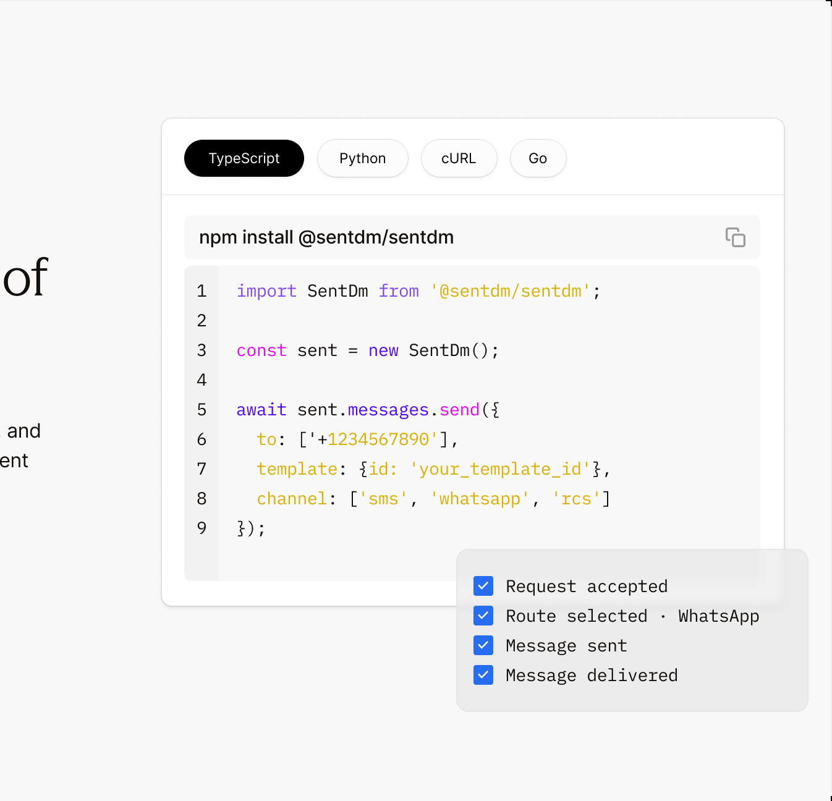
Task: Copy the npm install command
Action: (x=736, y=237)
